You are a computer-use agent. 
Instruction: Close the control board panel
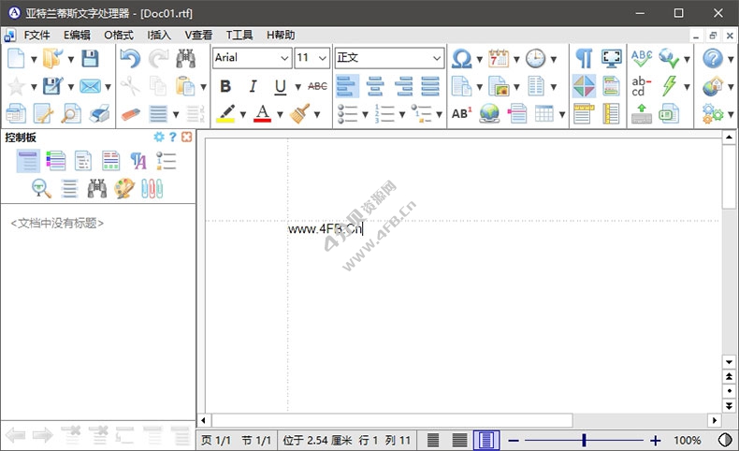[x=187, y=138]
